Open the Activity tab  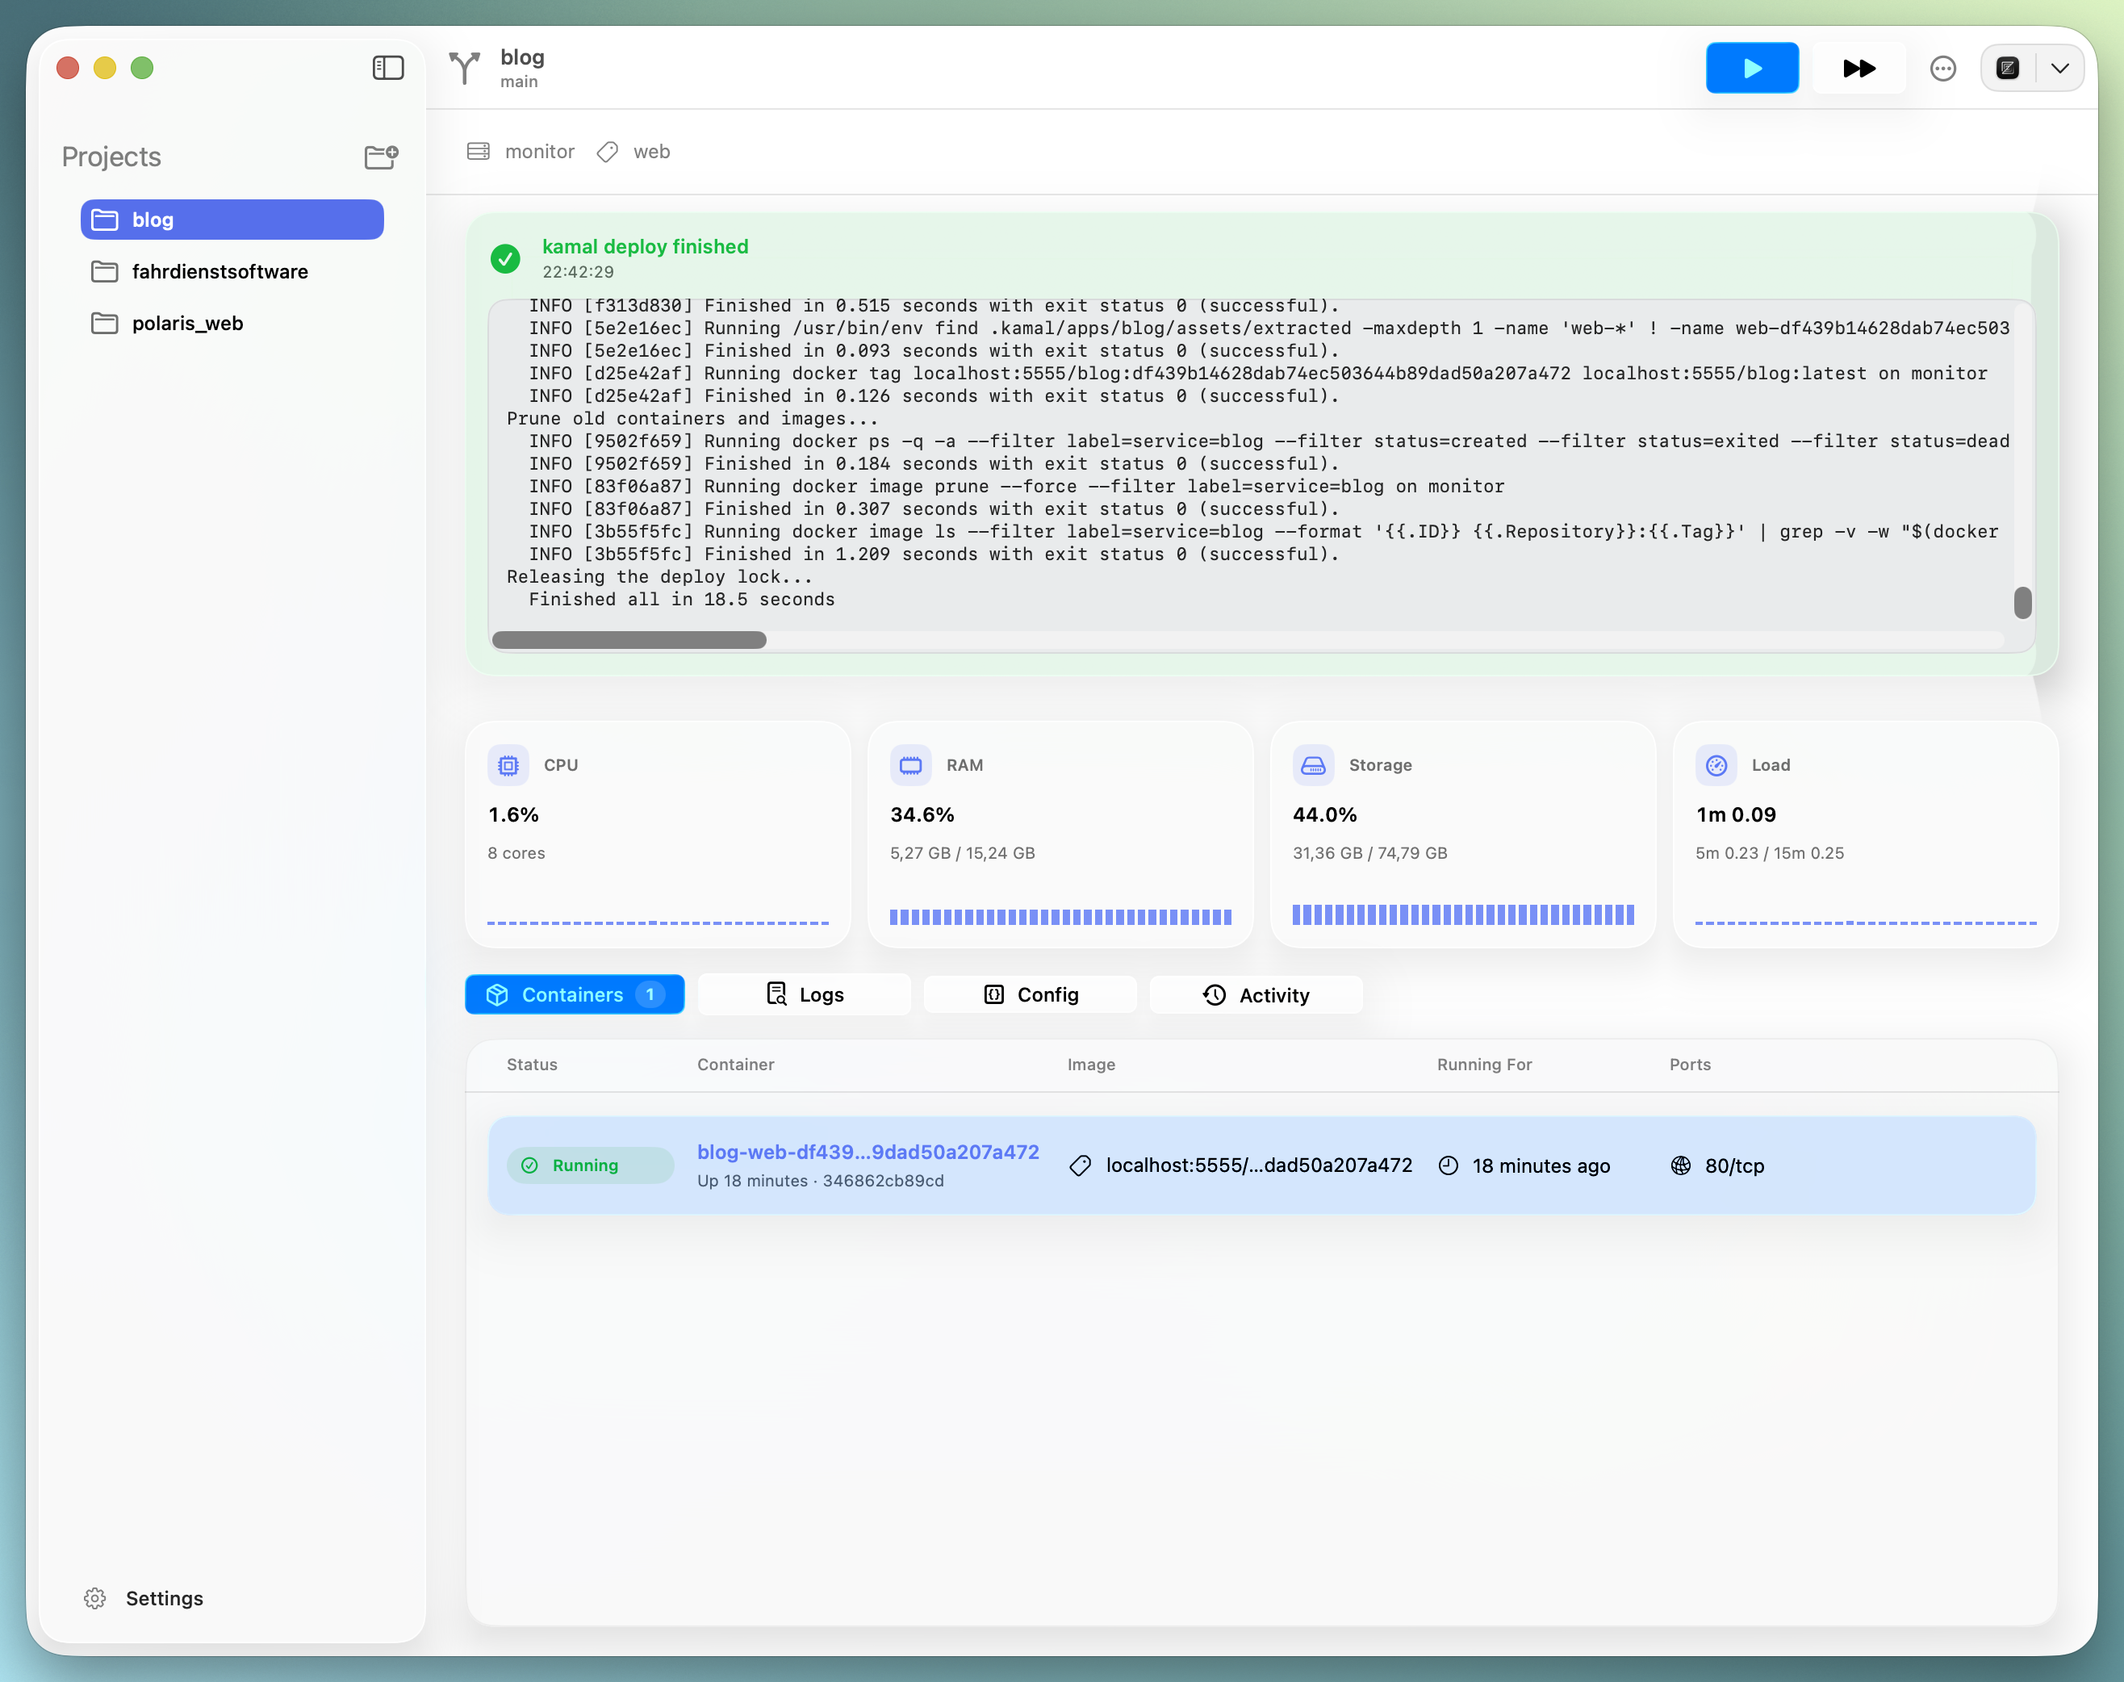pyautogui.click(x=1256, y=994)
